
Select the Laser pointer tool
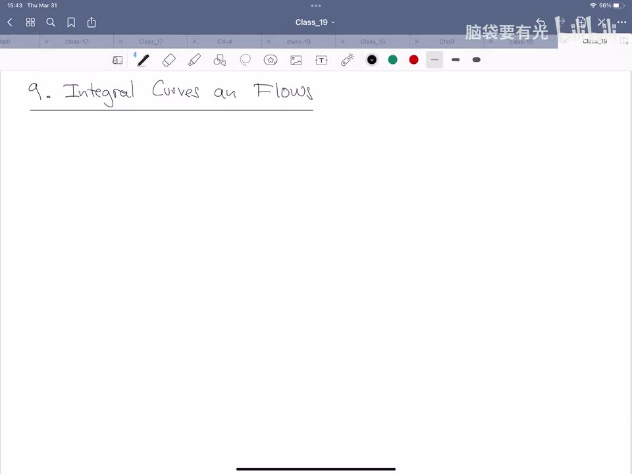347,60
